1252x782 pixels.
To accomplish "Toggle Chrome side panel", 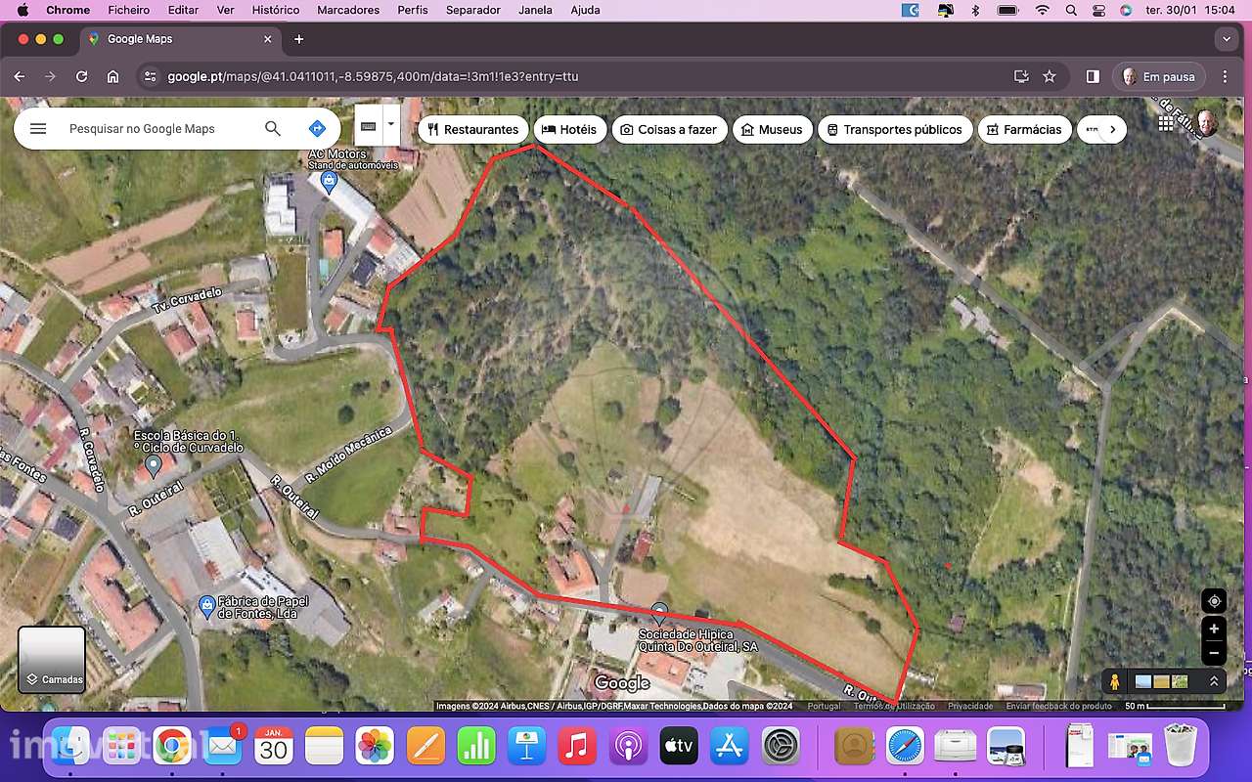I will pyautogui.click(x=1093, y=76).
